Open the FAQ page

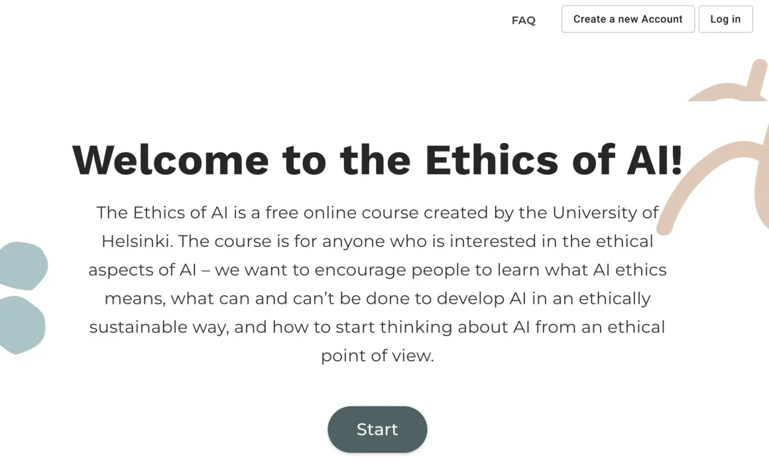point(523,21)
